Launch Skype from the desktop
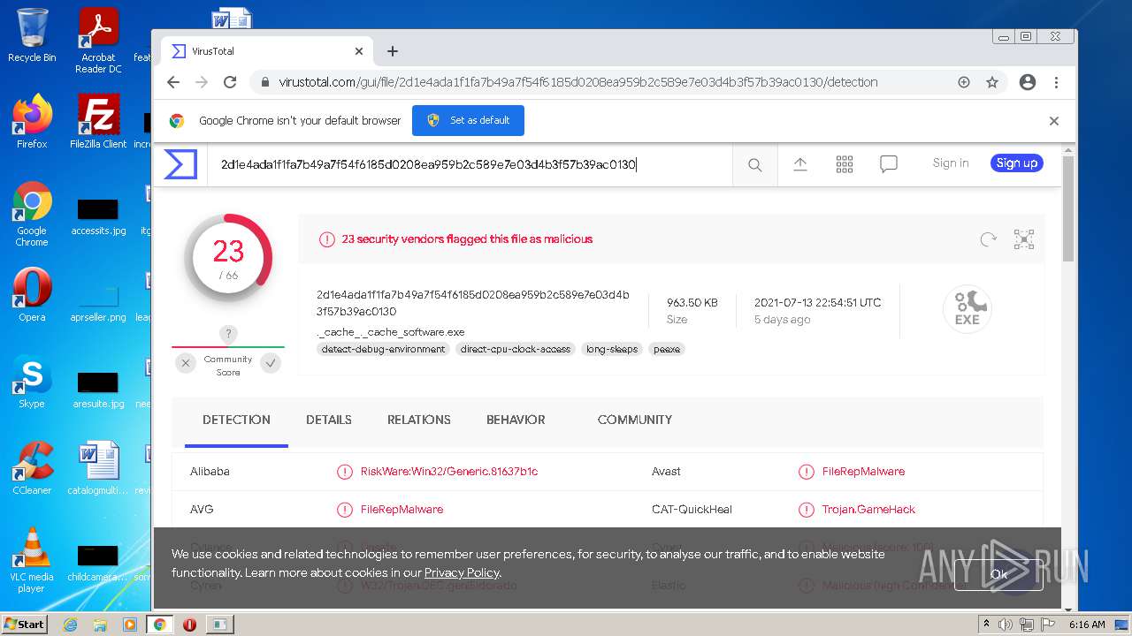Viewport: 1132px width, 636px height. (x=32, y=381)
